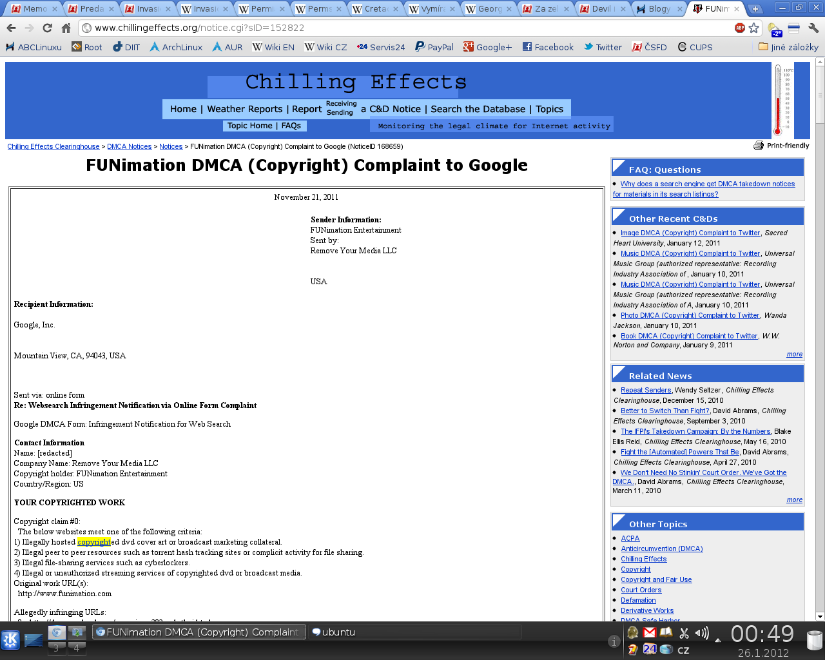The width and height of the screenshot is (825, 660).
Task: Switch to the Devil browser tab
Action: [x=601, y=8]
